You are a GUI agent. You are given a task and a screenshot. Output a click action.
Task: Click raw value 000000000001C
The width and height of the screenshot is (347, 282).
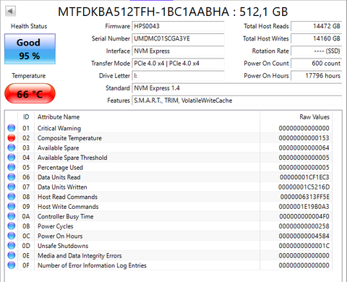pos(304,246)
